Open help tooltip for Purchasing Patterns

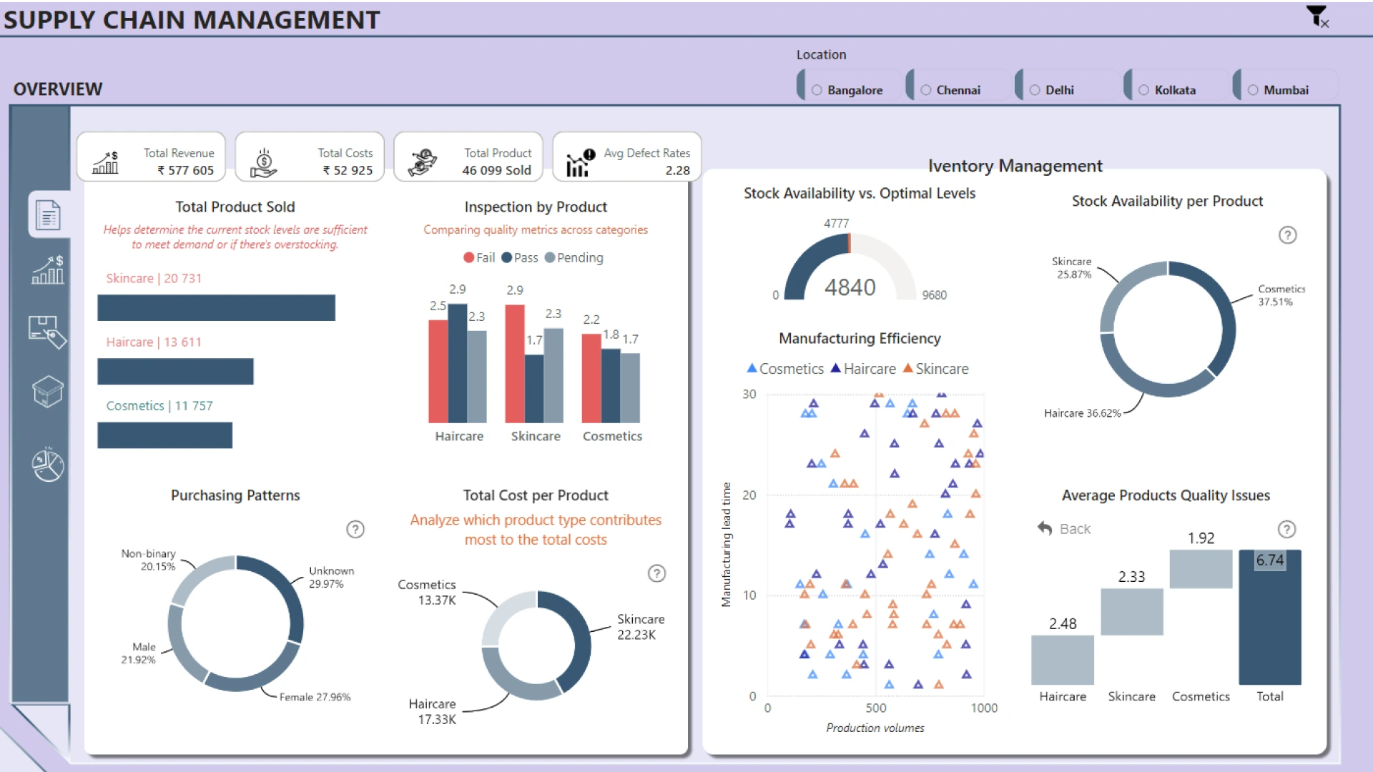[355, 529]
